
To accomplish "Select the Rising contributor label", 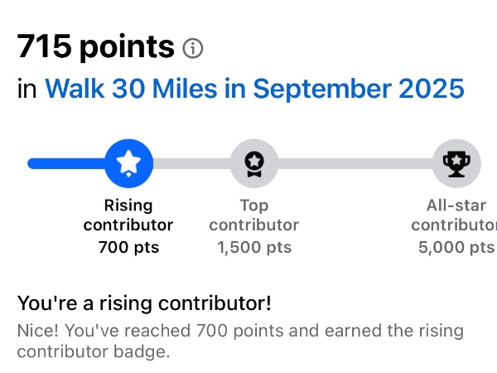I will [128, 215].
